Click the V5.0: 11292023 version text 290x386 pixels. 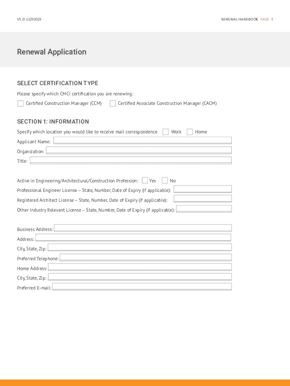(x=29, y=19)
